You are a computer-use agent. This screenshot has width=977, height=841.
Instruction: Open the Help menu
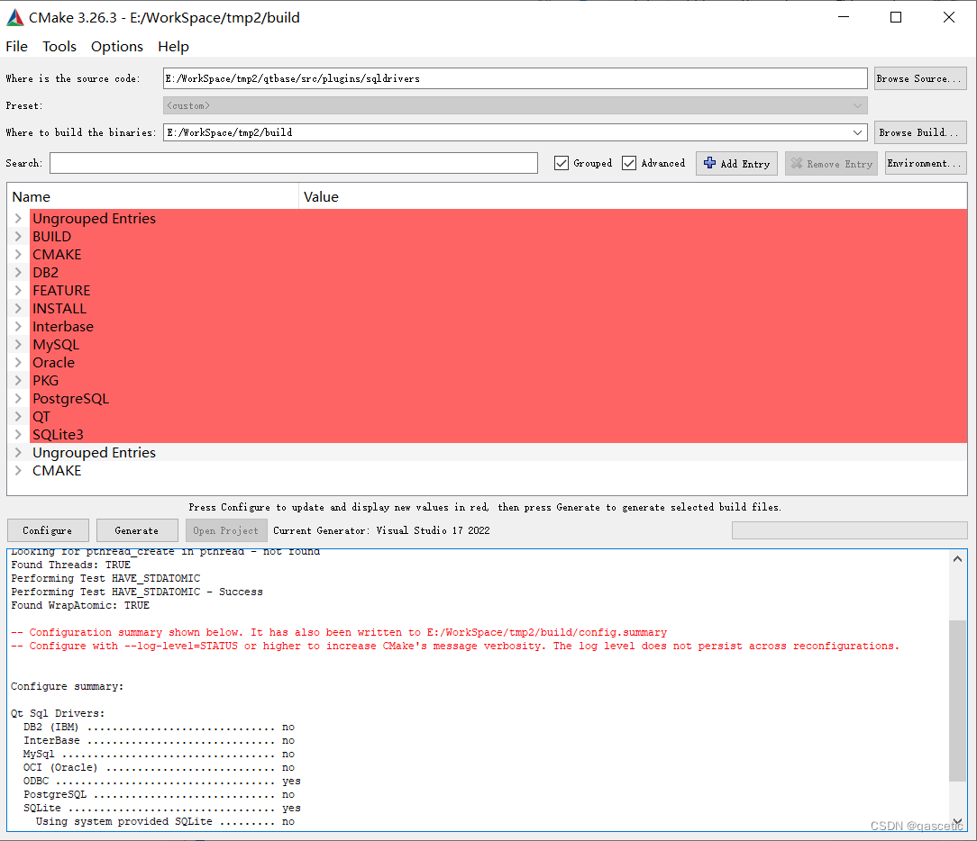click(173, 47)
